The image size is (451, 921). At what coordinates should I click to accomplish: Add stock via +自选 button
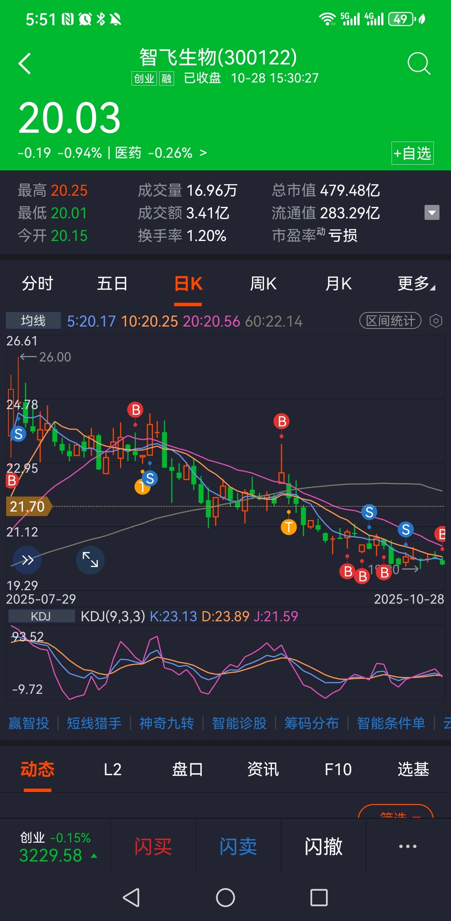tap(412, 153)
